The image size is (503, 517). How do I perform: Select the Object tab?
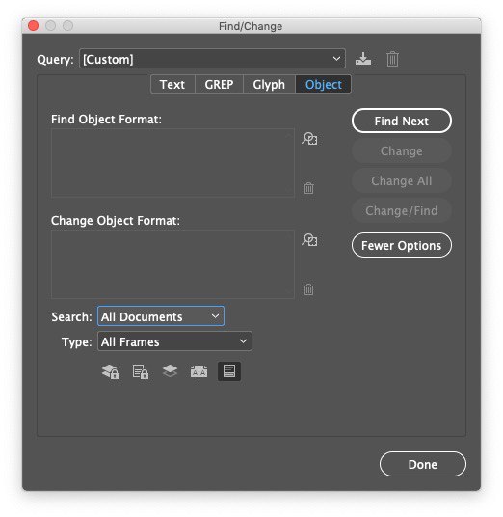point(324,85)
